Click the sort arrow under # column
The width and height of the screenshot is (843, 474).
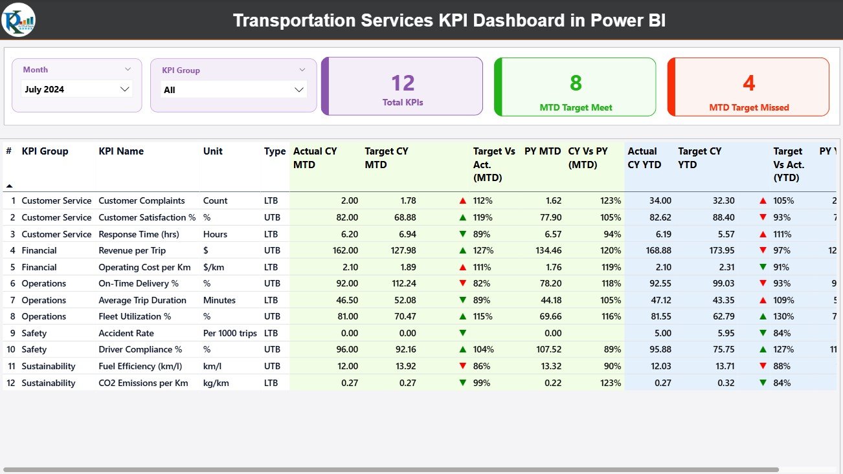pyautogui.click(x=9, y=186)
